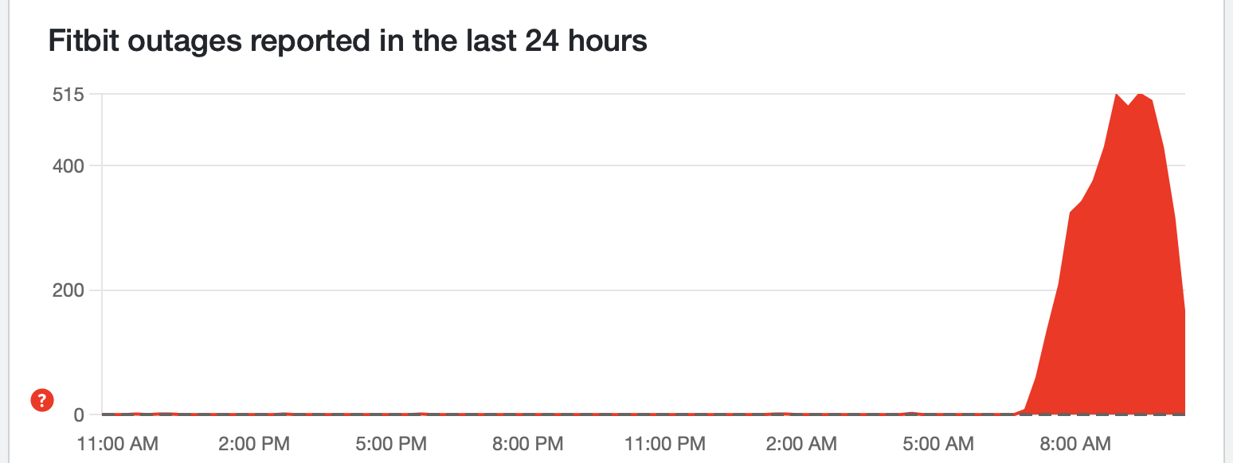Click the chart title about Fitbit outages

click(348, 41)
